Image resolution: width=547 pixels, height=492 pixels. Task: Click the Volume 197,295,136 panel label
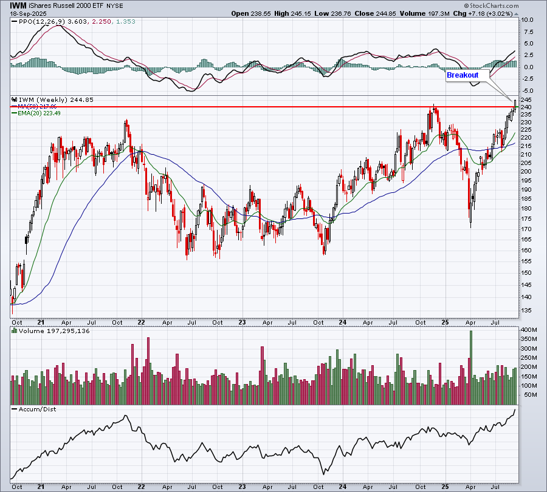[x=54, y=331]
